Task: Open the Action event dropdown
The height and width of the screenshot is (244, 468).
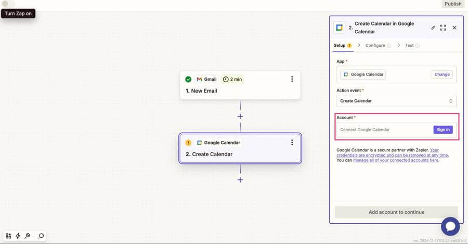Action: pos(396,101)
